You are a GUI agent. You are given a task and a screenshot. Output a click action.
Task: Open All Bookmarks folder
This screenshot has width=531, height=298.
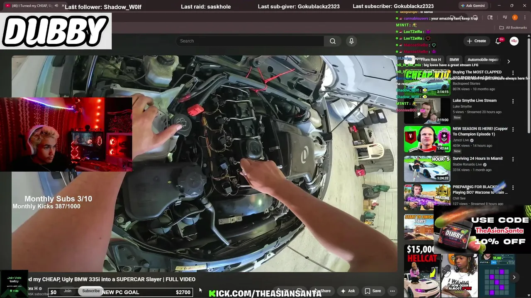point(513,28)
